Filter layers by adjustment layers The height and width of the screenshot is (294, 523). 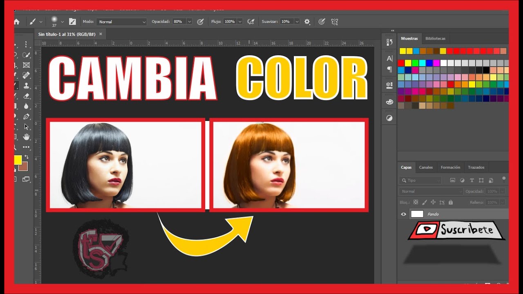(462, 180)
